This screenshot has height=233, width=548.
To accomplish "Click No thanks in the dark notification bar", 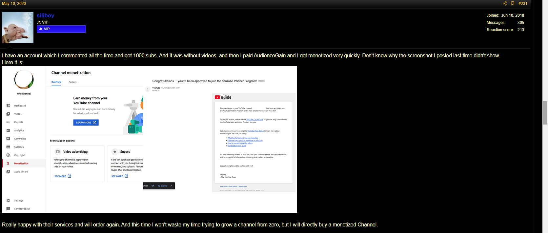I will point(162,186).
